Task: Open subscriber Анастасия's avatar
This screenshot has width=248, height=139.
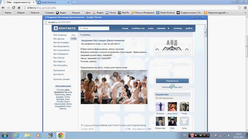Action: coord(172,107)
